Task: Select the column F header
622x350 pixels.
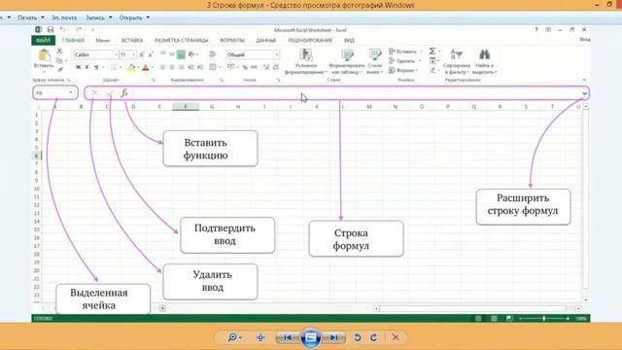Action: (186, 106)
